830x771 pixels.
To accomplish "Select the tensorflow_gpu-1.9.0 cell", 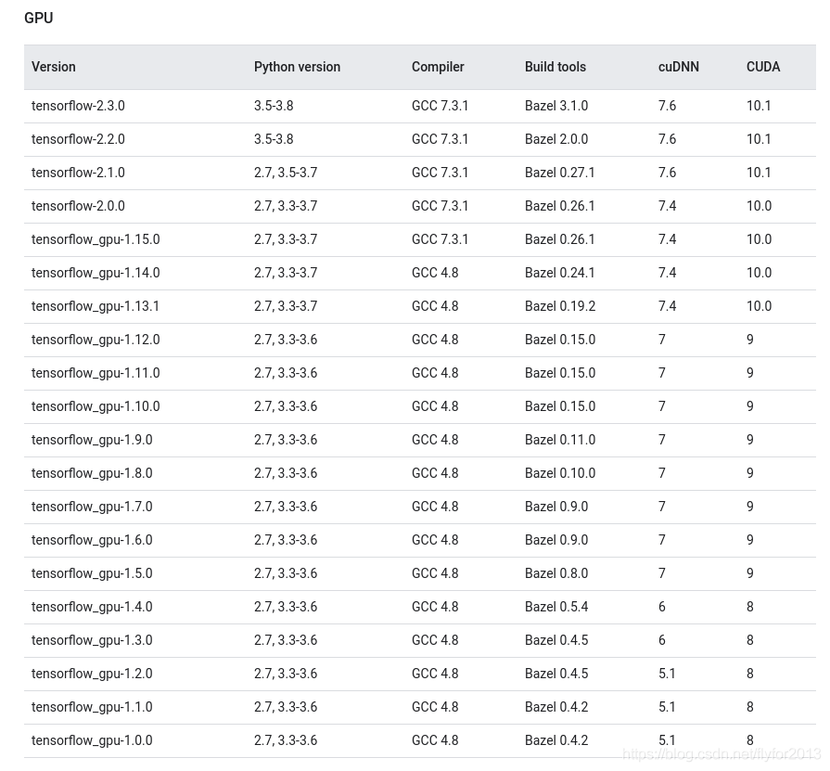I will point(92,440).
